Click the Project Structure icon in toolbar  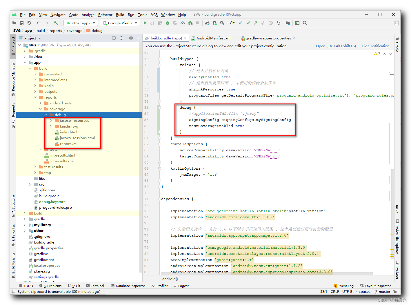point(288,23)
